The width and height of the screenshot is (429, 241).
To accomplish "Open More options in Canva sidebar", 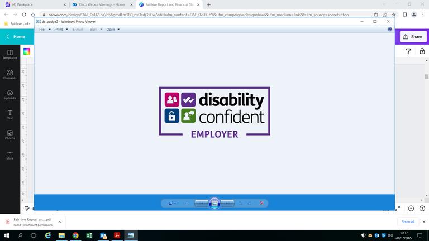I will 10,155.
